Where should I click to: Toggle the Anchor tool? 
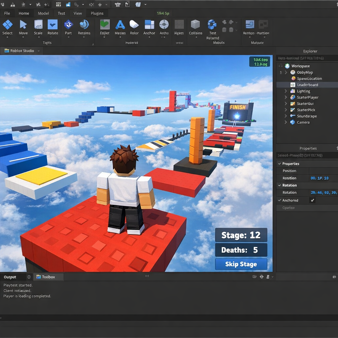149,24
